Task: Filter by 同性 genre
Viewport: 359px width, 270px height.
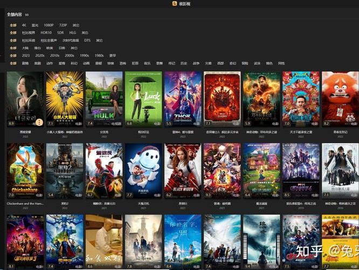Action: [281, 63]
